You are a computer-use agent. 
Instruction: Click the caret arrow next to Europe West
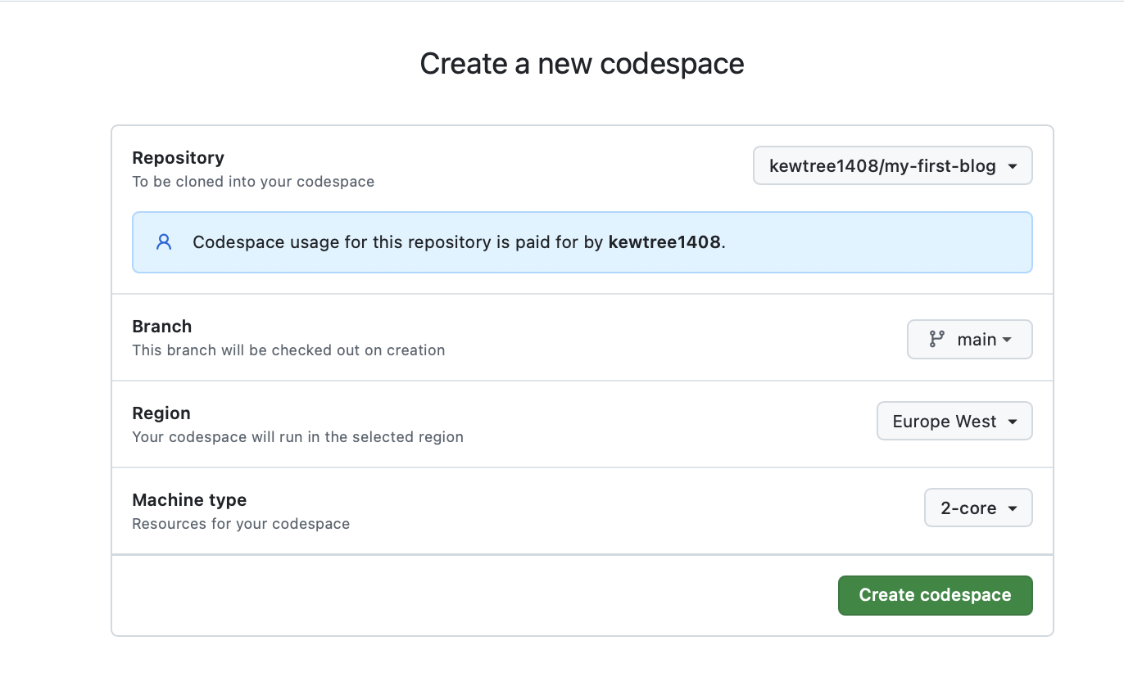click(x=1013, y=422)
